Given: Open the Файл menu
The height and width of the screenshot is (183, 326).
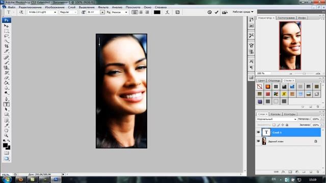Looking at the screenshot, I should coord(11,7).
